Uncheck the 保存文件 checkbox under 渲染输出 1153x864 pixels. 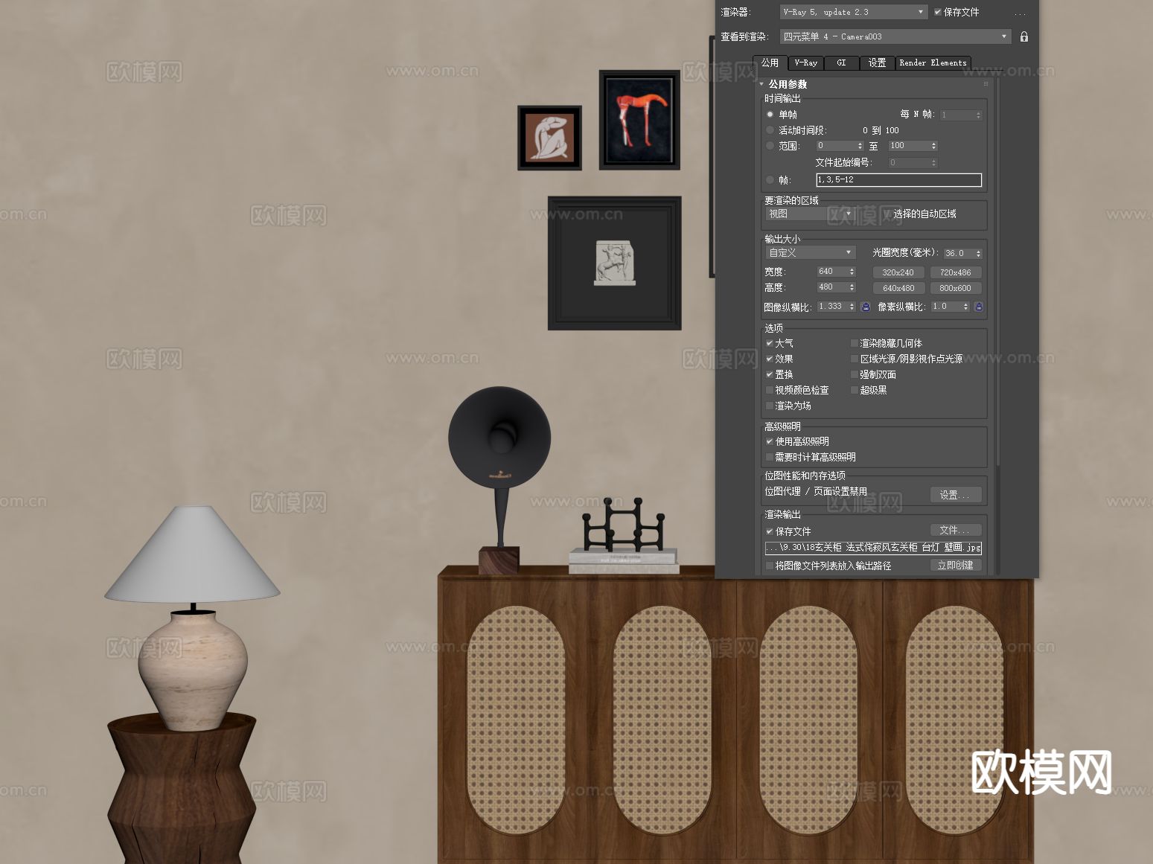pos(770,531)
